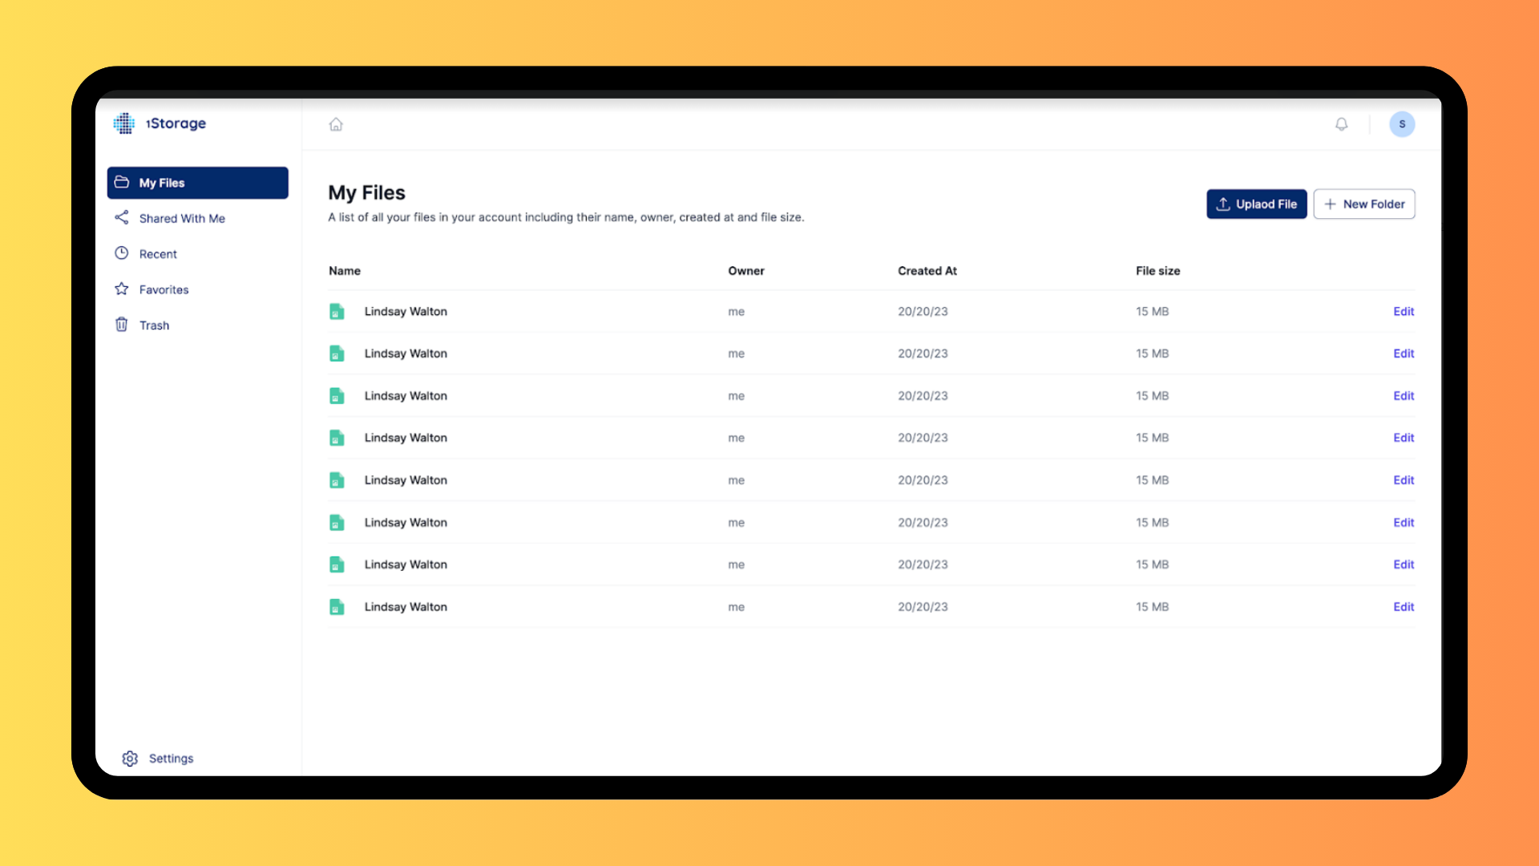Screen dimensions: 1539x866
Task: Click the File Size column header
Action: pos(1157,271)
